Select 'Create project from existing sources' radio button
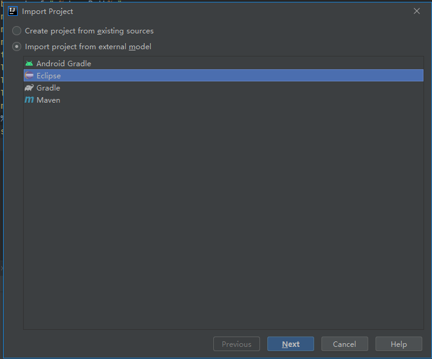Screen dimensions: 432x359 tap(16, 31)
